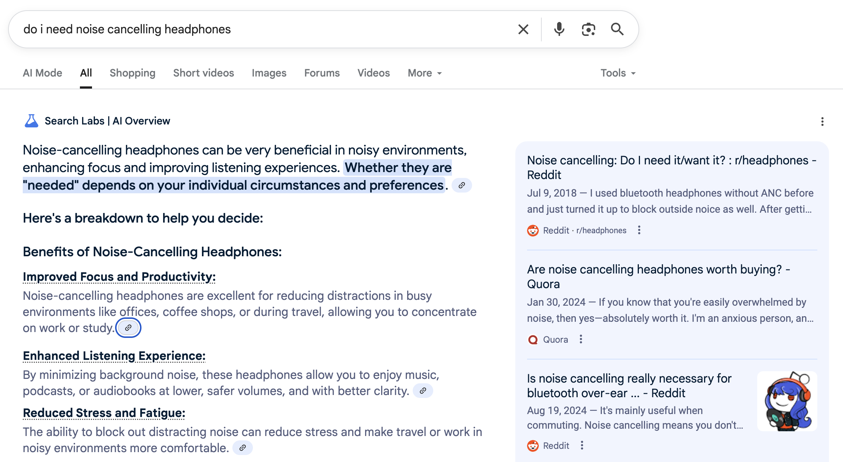Screen dimensions: 843x462
Task: Switch to the Images tab
Action: tap(269, 73)
